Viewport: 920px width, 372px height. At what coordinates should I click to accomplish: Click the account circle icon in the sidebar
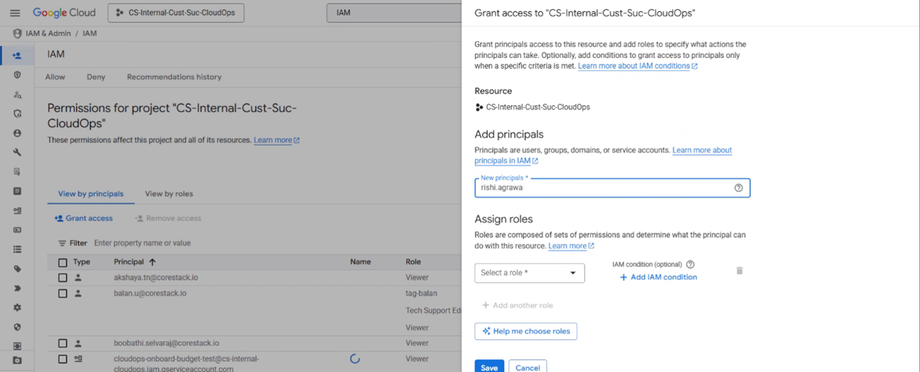[17, 133]
